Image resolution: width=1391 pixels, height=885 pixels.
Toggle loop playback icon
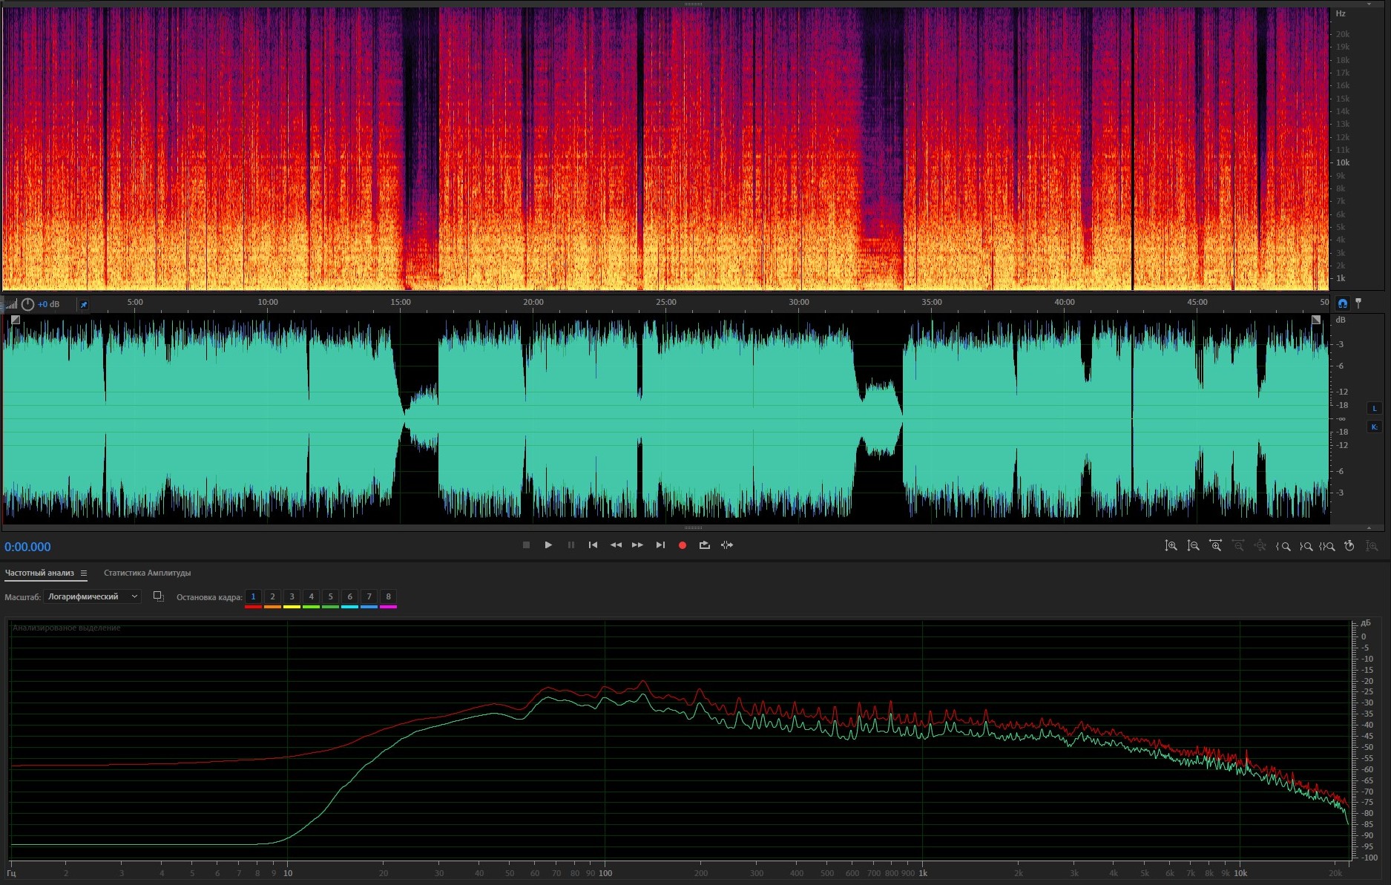pyautogui.click(x=704, y=545)
